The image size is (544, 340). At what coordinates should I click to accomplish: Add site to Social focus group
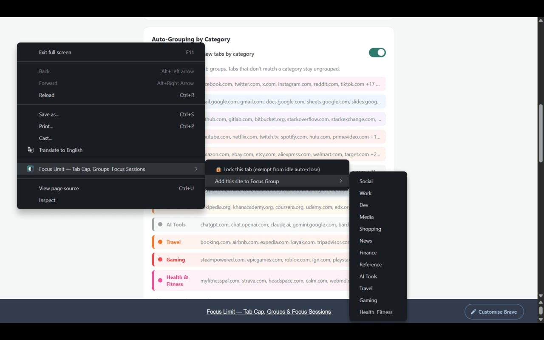point(378,181)
